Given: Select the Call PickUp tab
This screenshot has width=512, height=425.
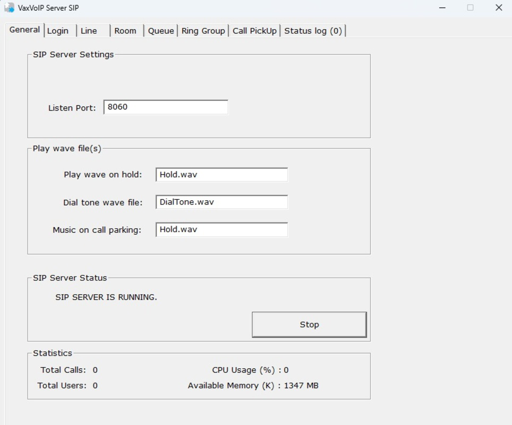Looking at the screenshot, I should 254,31.
